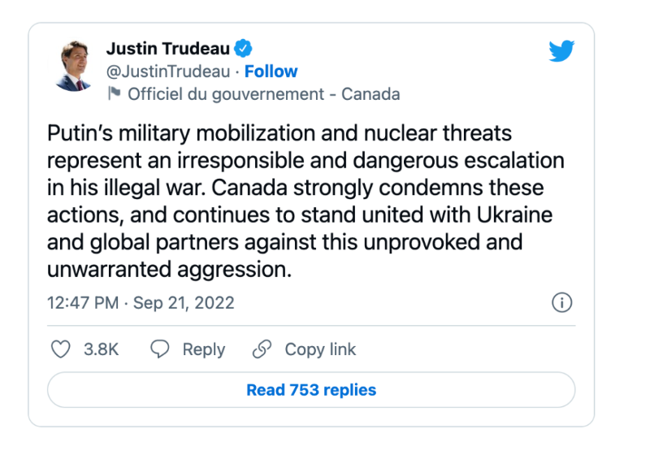Open the 12:47 PM time link
Viewport: 650px width, 455px height.
(82, 303)
